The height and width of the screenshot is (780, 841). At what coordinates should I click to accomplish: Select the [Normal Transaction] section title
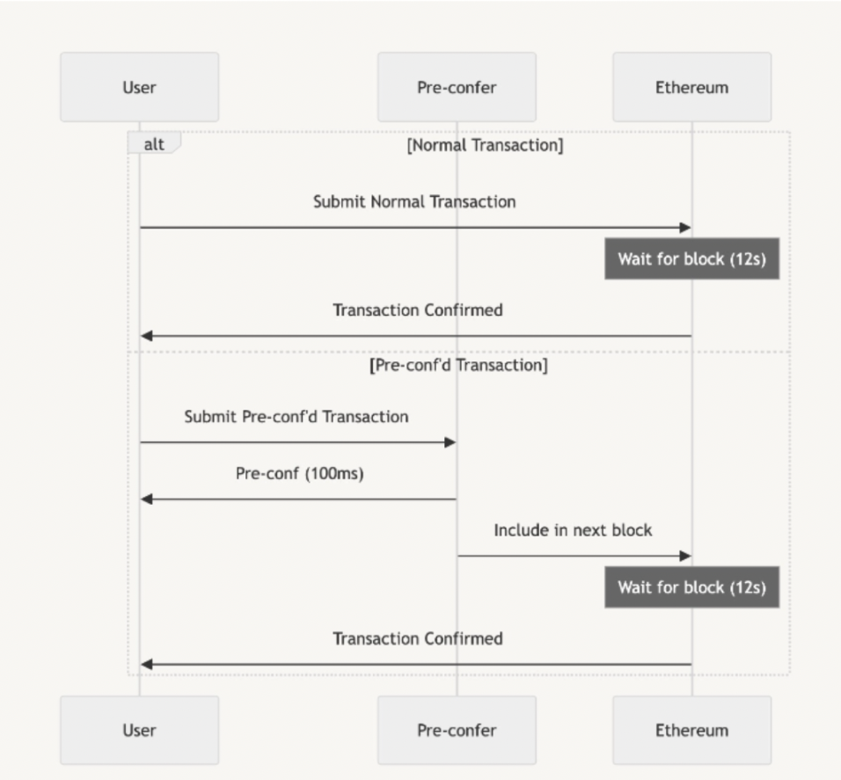point(485,145)
